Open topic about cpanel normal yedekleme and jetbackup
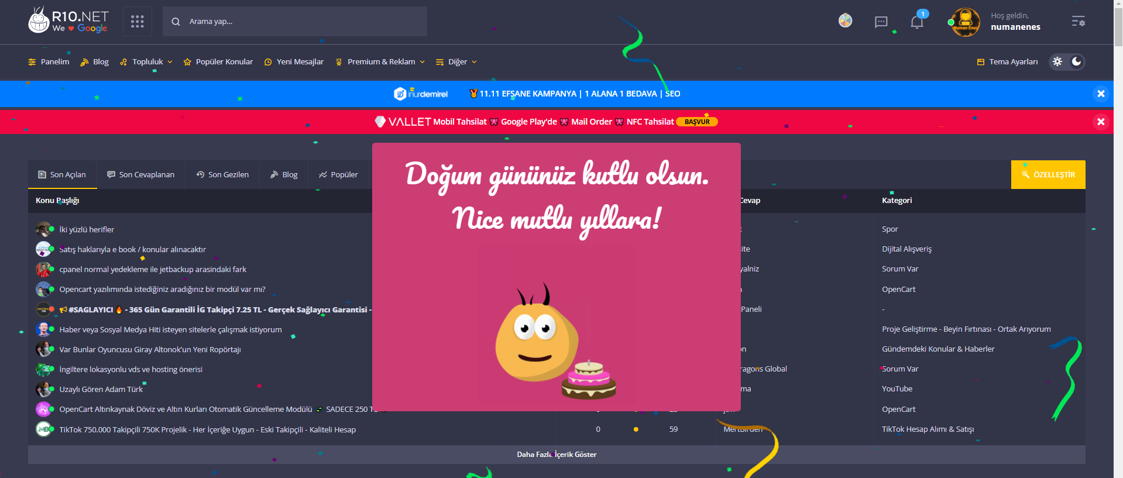The height and width of the screenshot is (478, 1123). [x=153, y=269]
